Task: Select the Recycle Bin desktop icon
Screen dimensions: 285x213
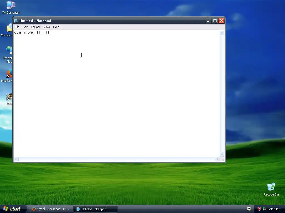Action: click(271, 189)
